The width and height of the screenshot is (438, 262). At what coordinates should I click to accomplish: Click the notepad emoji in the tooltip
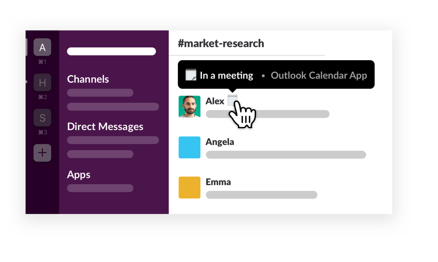[x=191, y=75]
